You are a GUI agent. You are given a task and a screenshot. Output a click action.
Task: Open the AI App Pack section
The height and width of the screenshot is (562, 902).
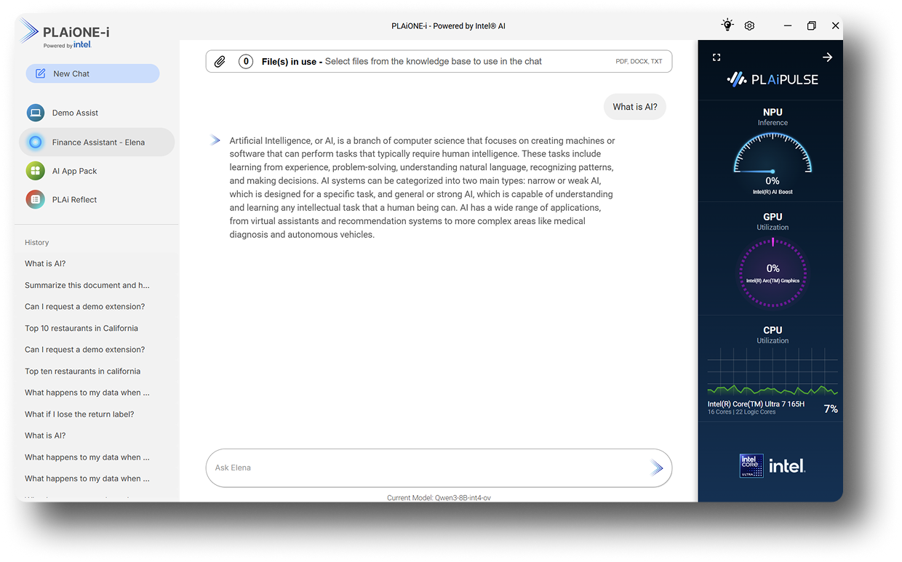(74, 171)
